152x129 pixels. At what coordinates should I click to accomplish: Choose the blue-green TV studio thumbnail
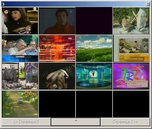(x=94, y=76)
